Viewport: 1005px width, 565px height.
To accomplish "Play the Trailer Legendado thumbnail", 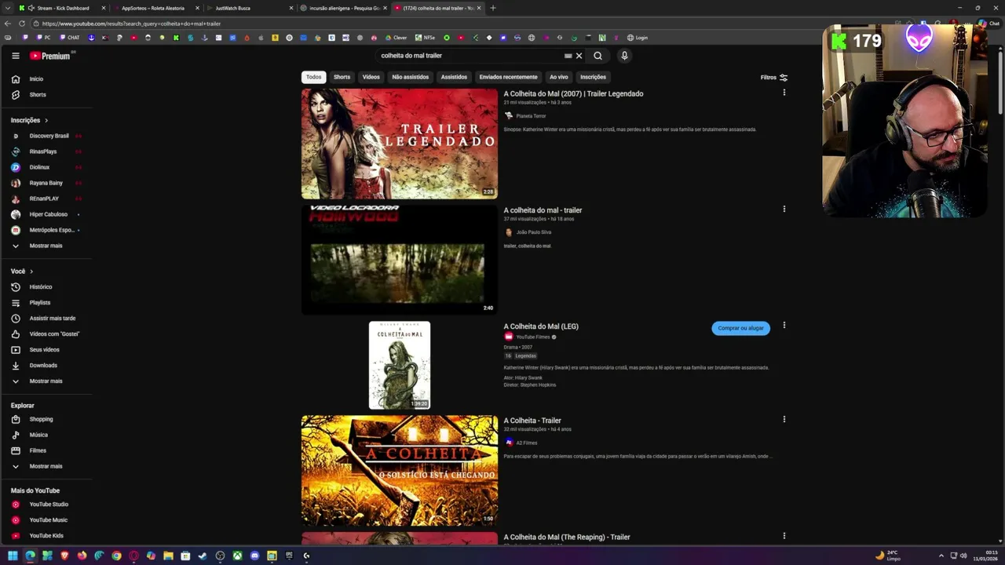I will (400, 144).
